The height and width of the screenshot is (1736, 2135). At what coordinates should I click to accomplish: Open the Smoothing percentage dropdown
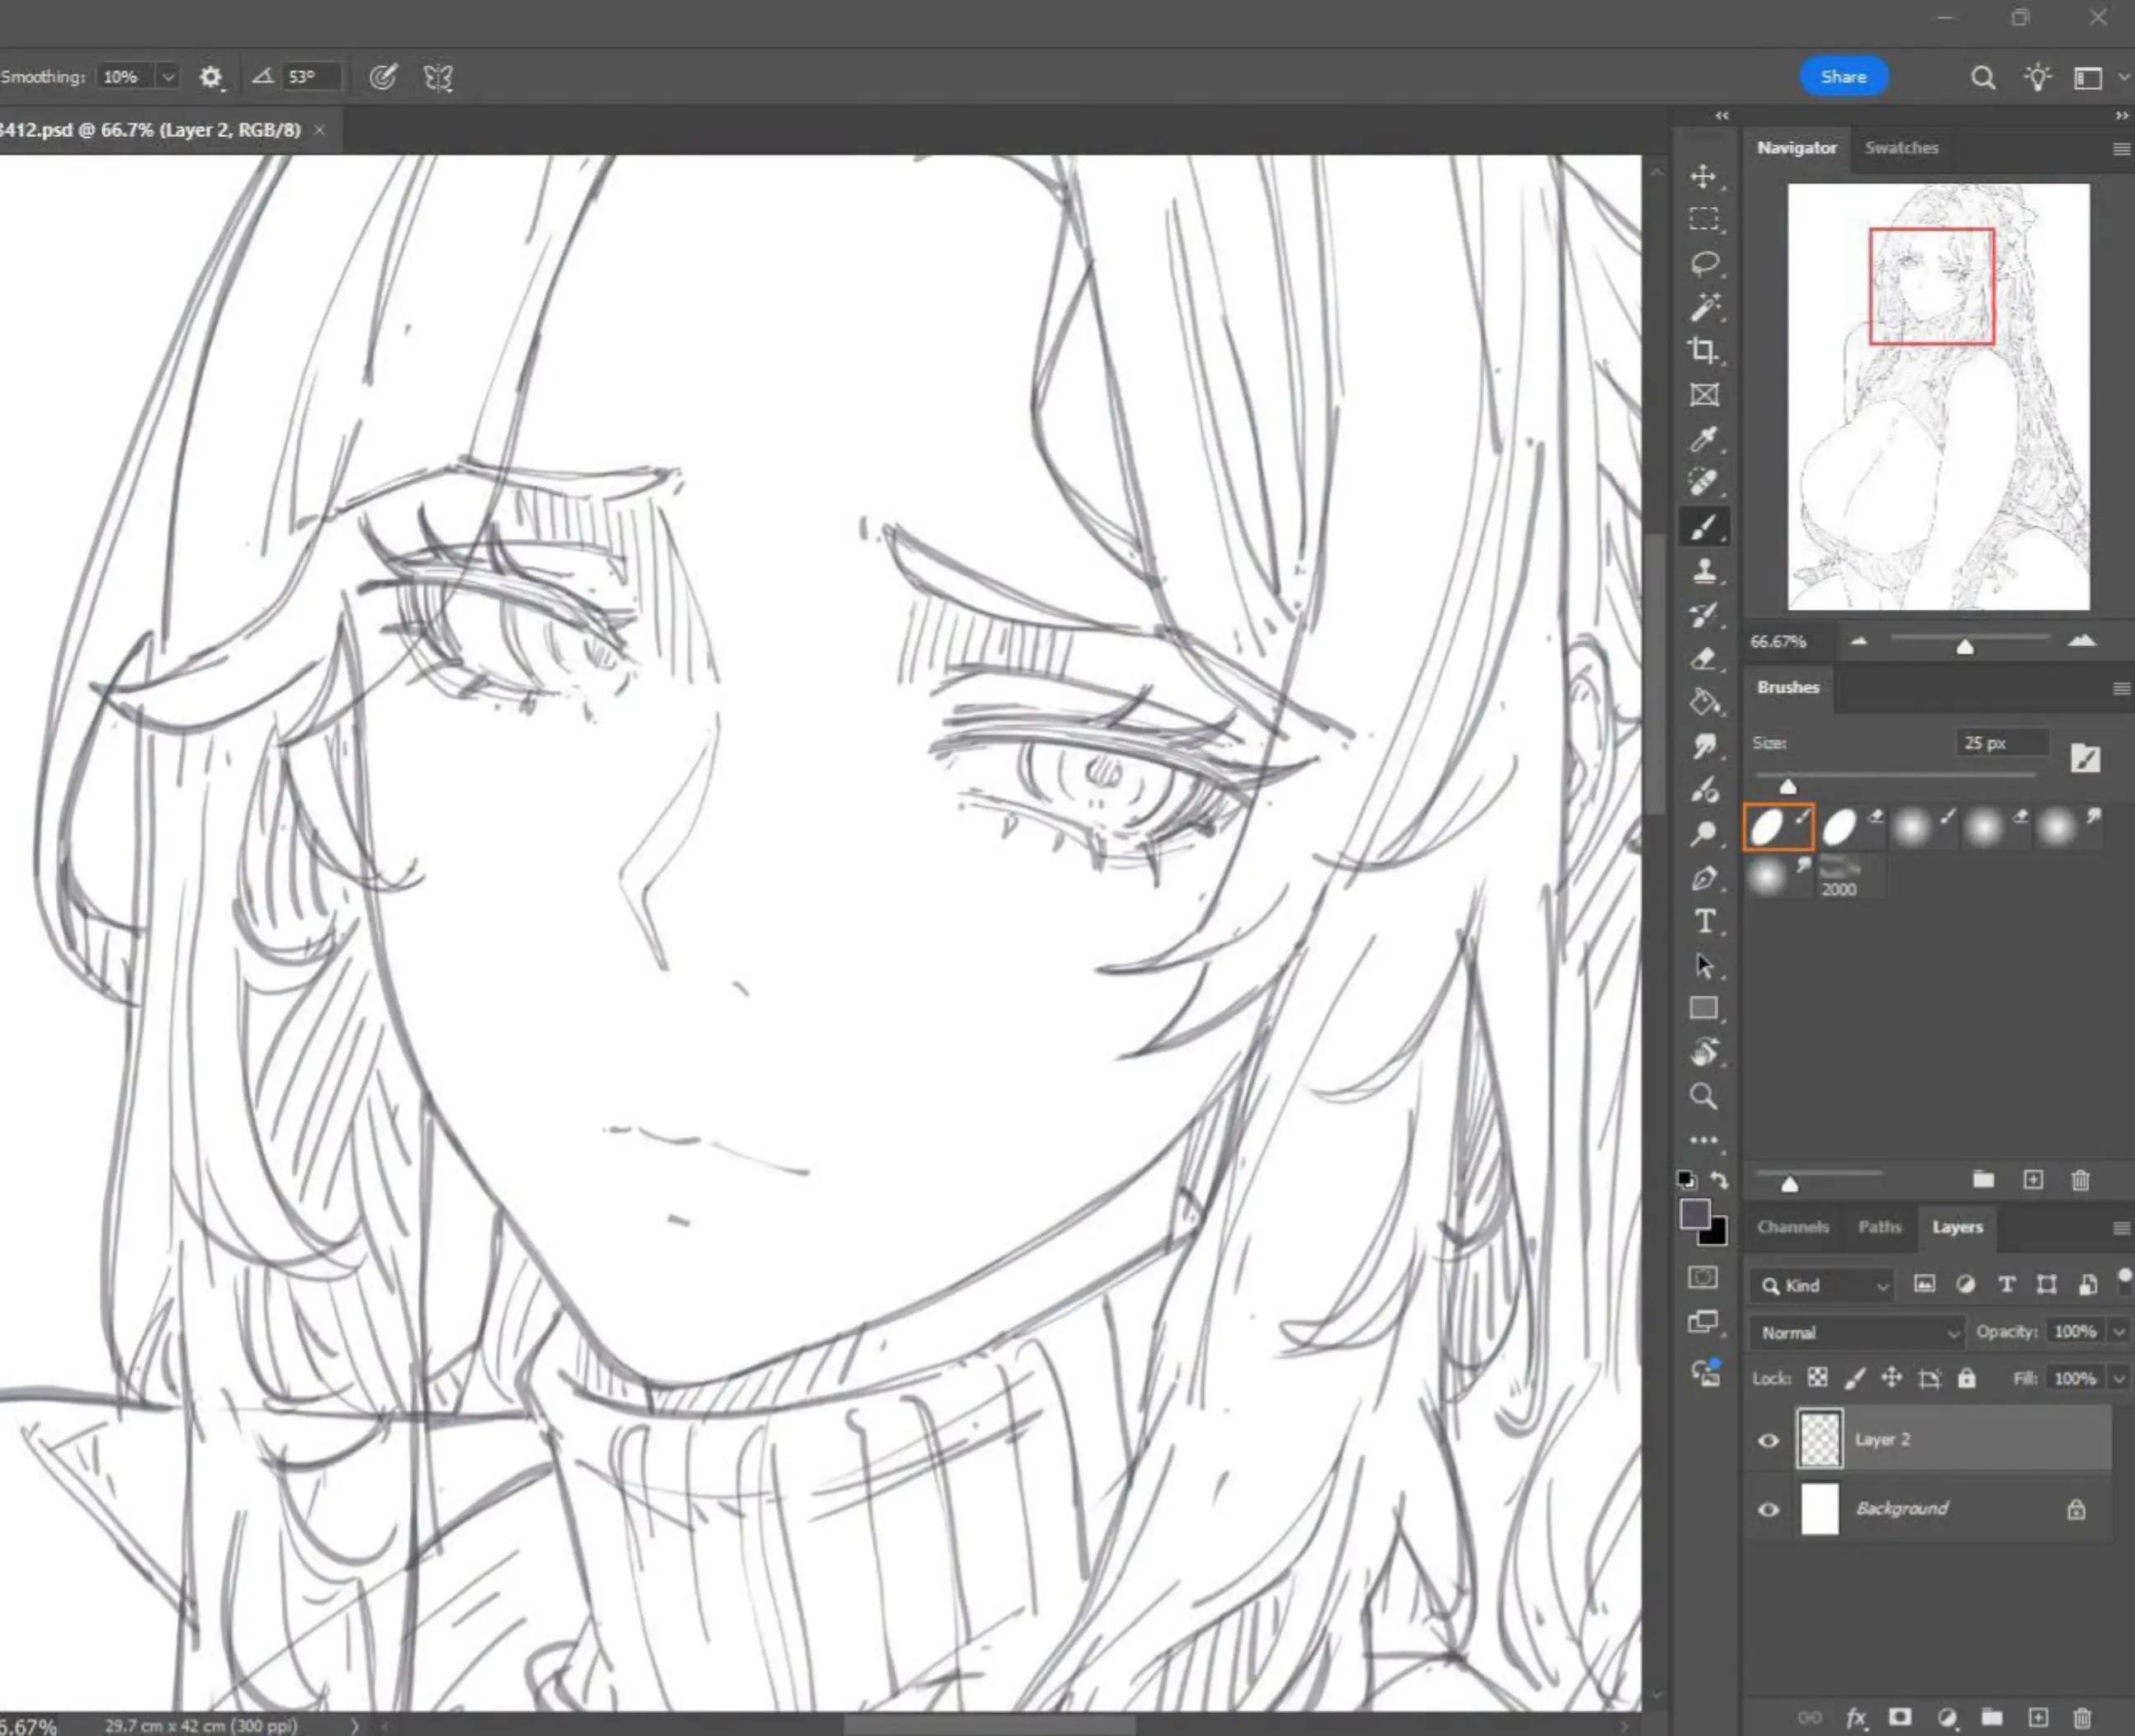[168, 77]
